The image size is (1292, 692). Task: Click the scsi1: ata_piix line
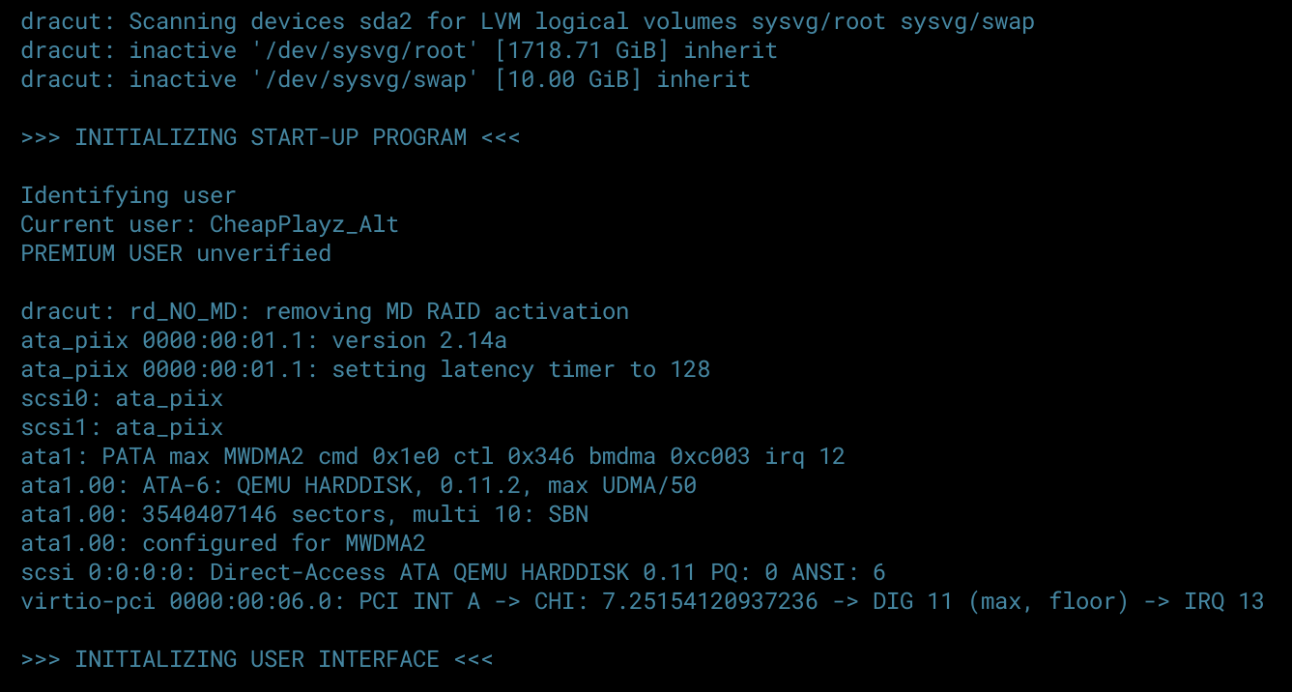[x=122, y=427]
